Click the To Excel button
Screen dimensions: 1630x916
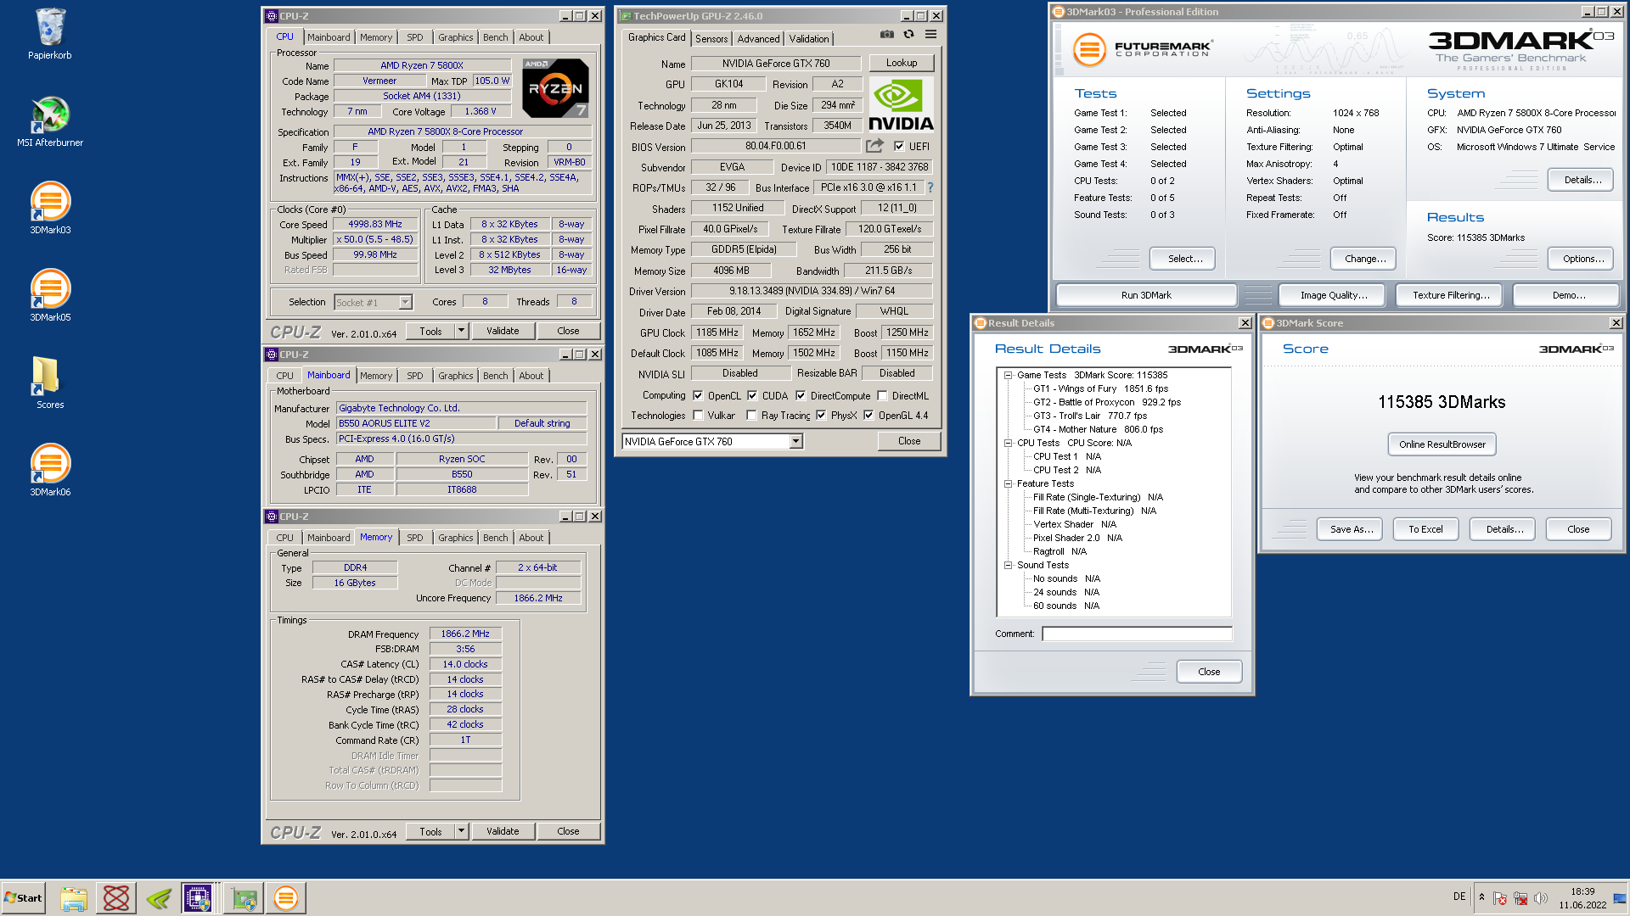point(1425,529)
